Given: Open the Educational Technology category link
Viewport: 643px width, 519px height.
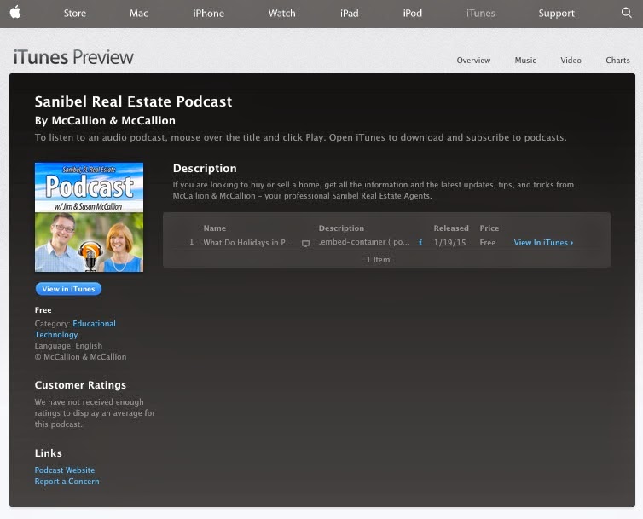Looking at the screenshot, I should 75,329.
